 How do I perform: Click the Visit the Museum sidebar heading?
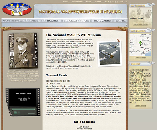click(138, 31)
